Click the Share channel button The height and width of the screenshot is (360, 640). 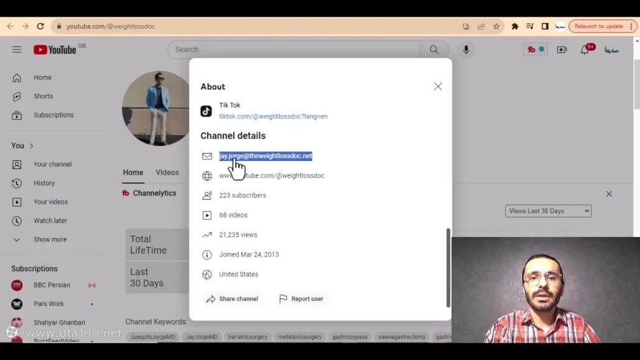pos(232,299)
